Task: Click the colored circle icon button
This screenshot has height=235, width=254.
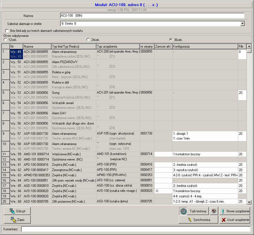Action: [214, 211]
